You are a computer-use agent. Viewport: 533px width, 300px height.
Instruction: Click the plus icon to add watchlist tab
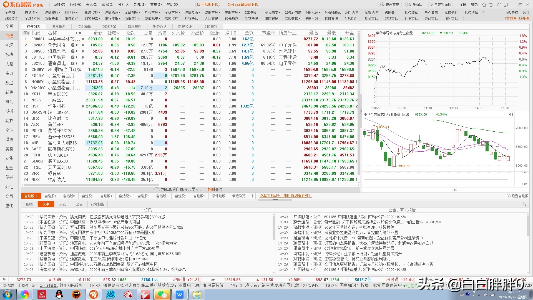click(252, 196)
